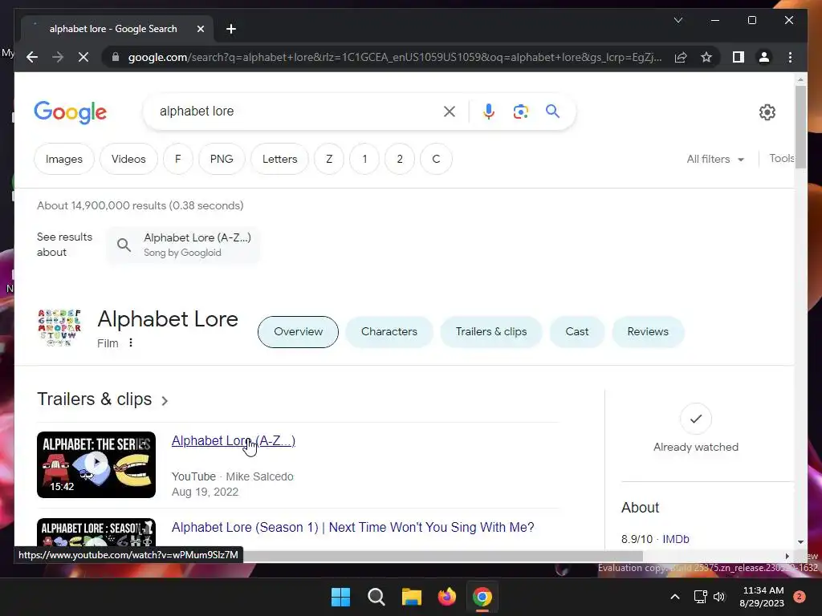Filter results by Images chip
822x616 pixels.
click(x=64, y=160)
